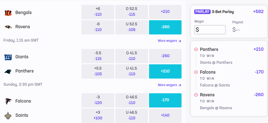
Task: Click the Falcons team logo
Action: click(8, 101)
